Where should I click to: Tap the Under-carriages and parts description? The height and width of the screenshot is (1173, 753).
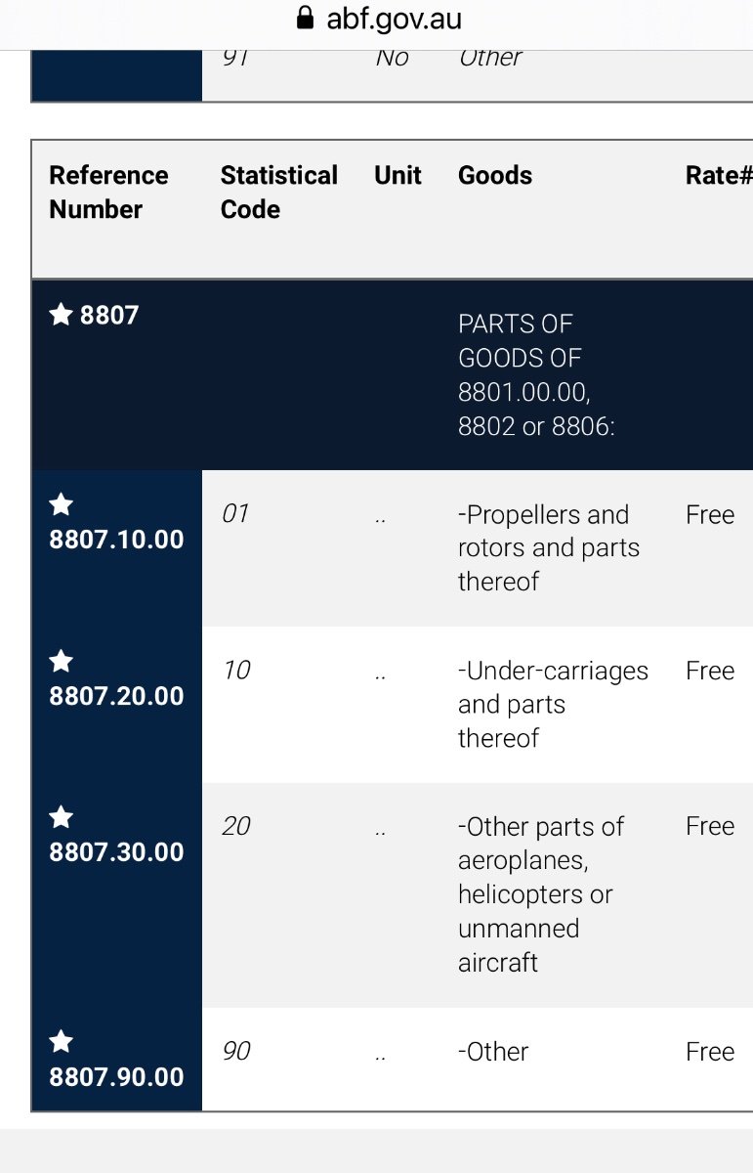[553, 705]
